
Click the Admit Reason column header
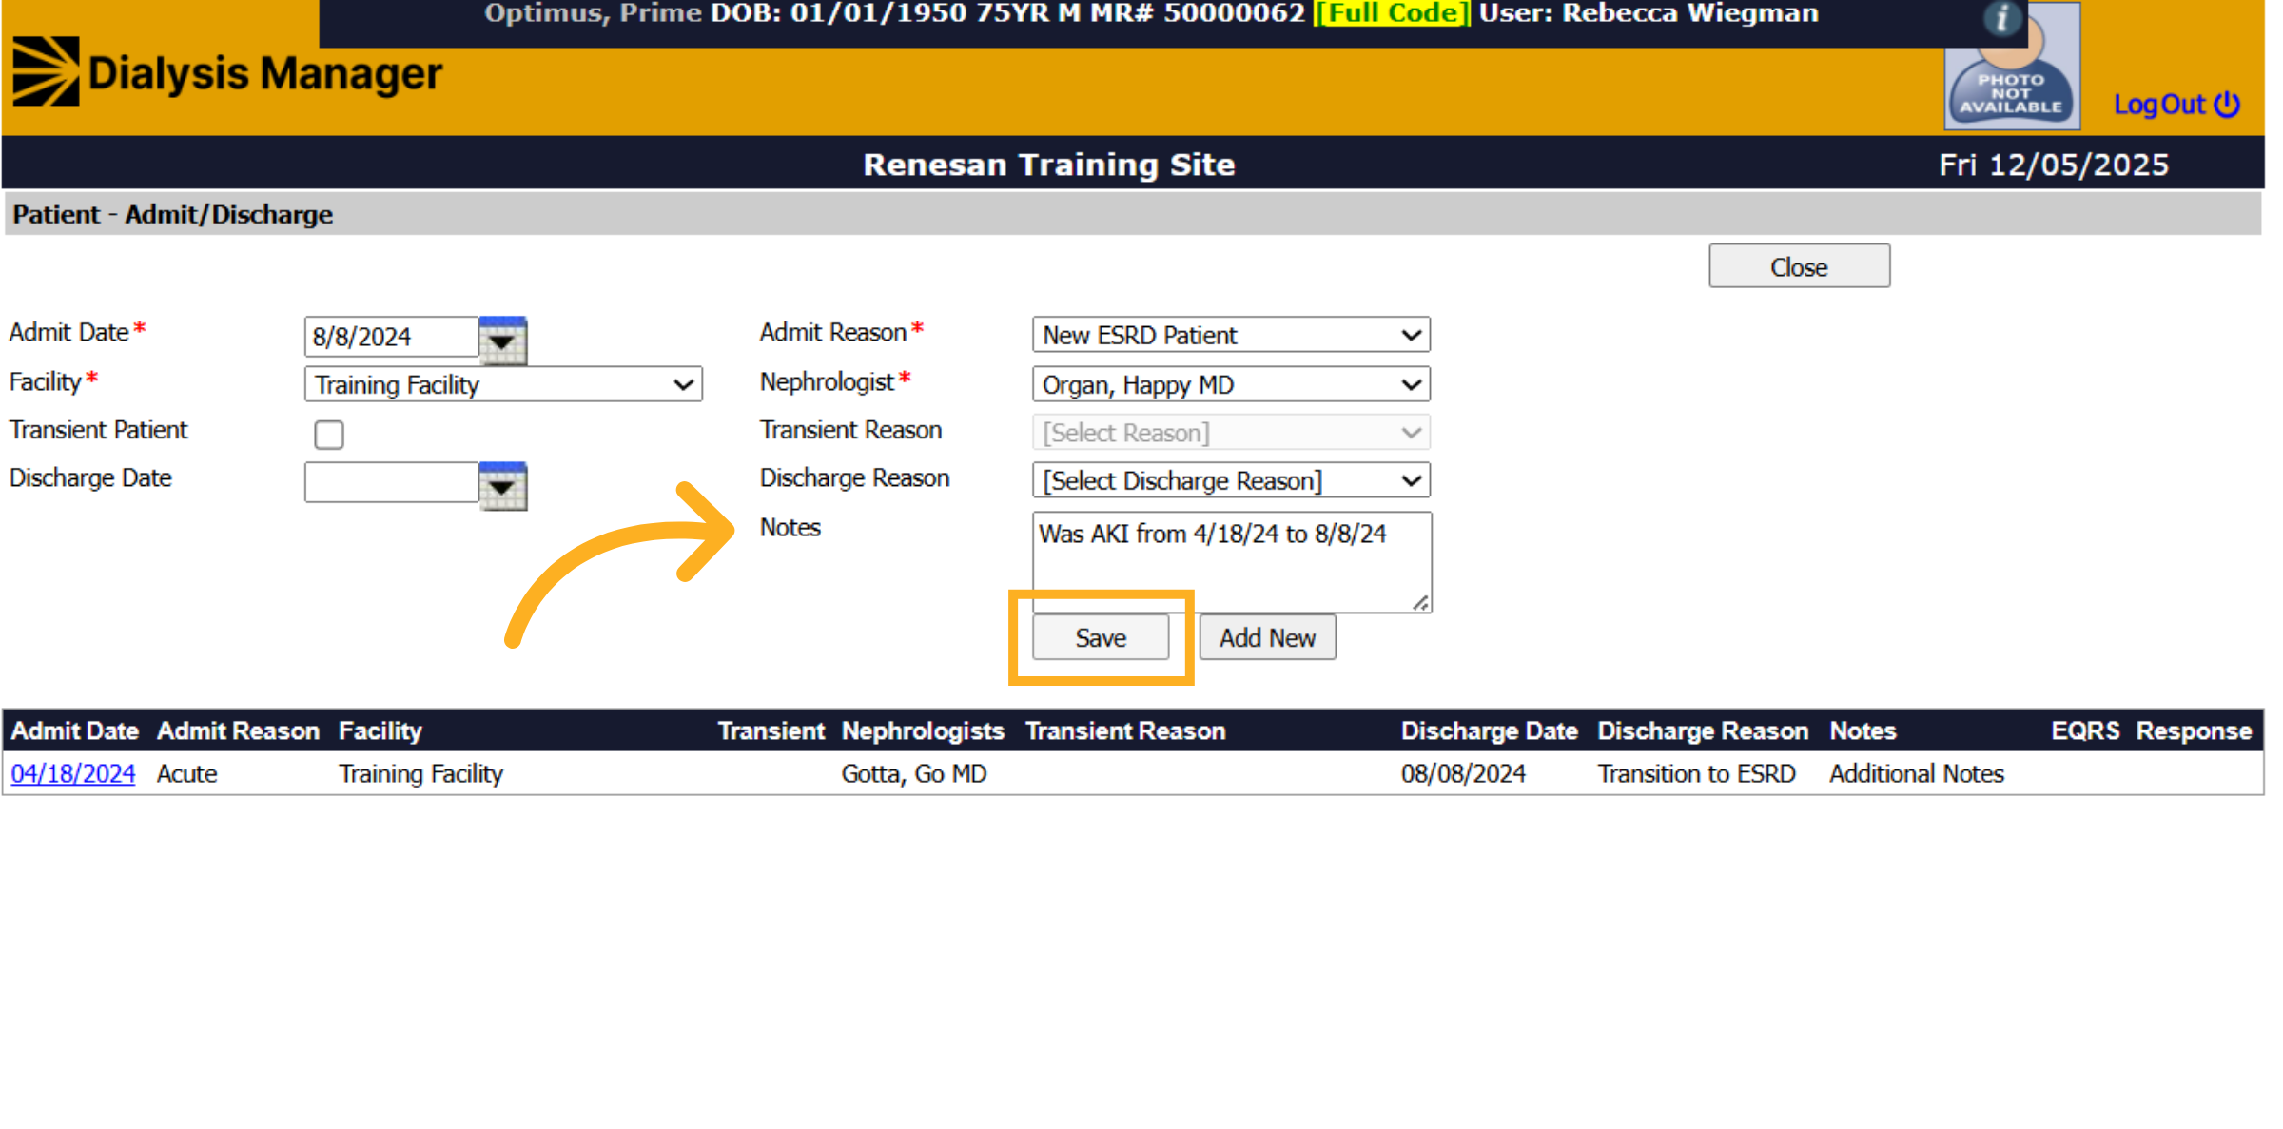coord(238,730)
